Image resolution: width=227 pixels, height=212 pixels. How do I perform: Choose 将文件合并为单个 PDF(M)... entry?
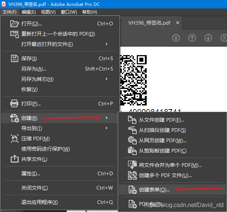[x=172, y=165]
